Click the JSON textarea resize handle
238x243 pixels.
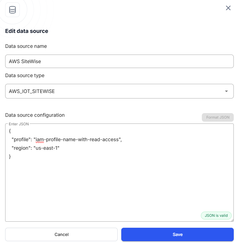[x=232, y=220]
